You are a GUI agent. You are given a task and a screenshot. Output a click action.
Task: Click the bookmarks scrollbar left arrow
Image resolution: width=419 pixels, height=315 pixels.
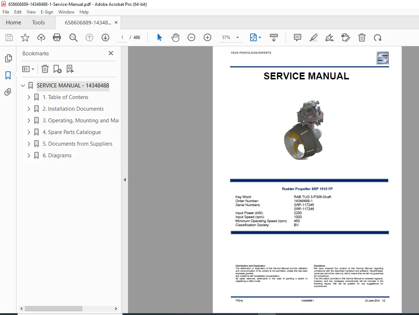tap(22, 308)
